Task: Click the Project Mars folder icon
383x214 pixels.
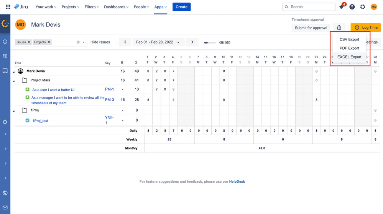Action: [25, 80]
